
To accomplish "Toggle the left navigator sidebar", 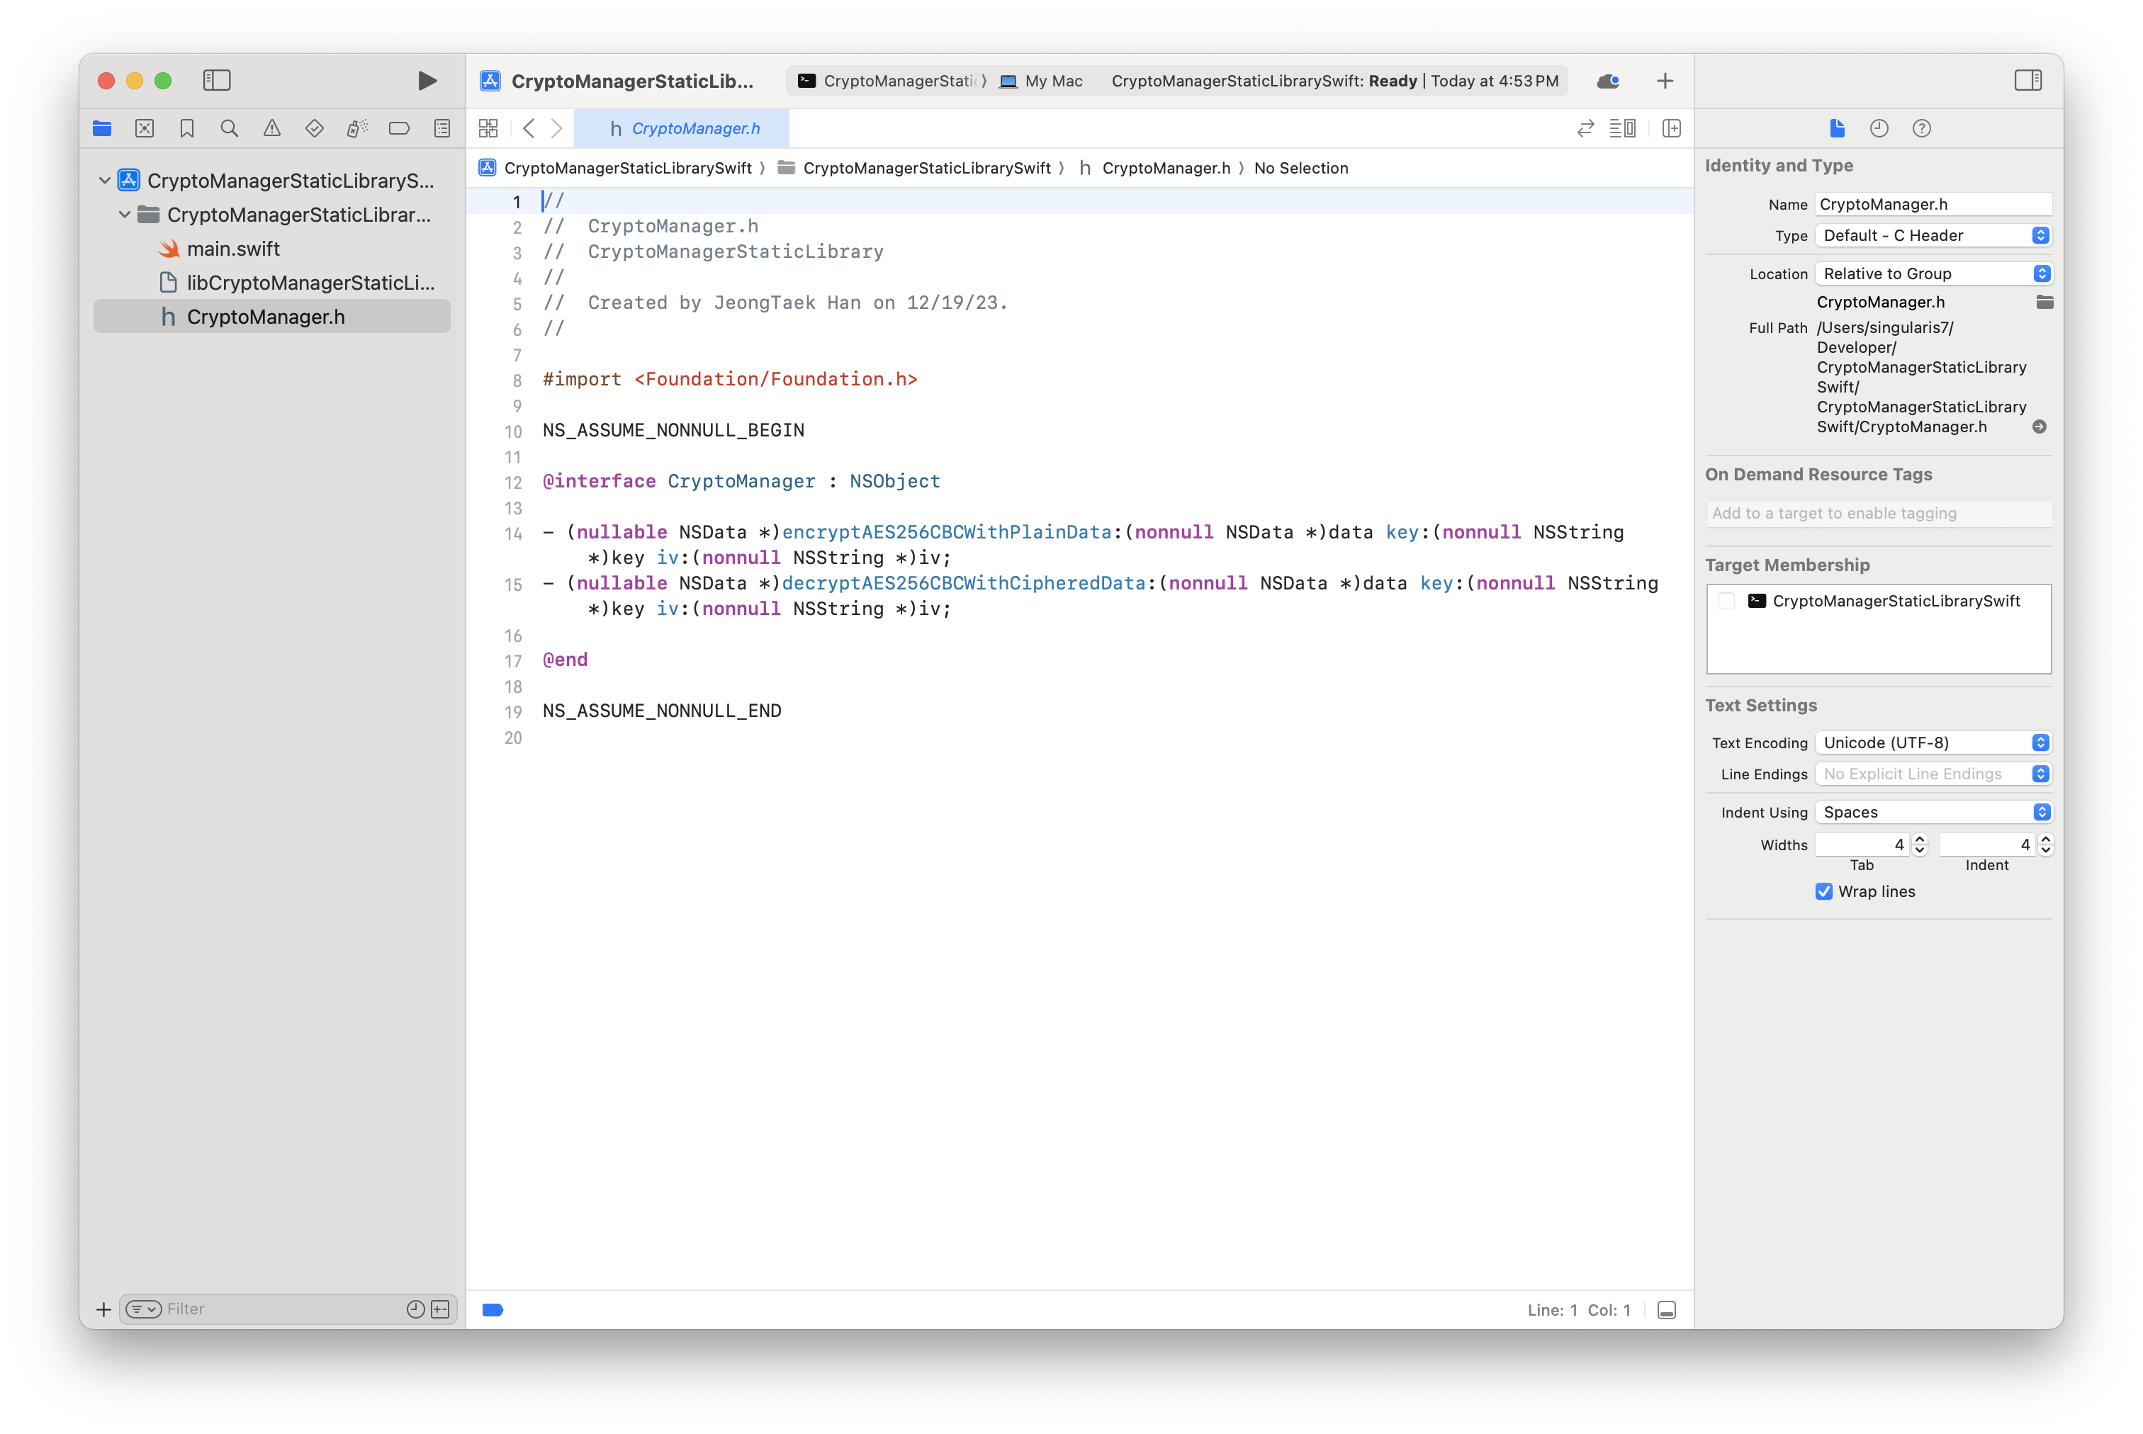I will (217, 81).
